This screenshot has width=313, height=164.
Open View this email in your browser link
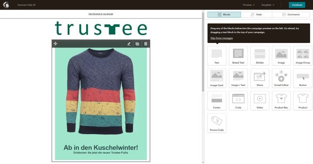pos(101,14)
